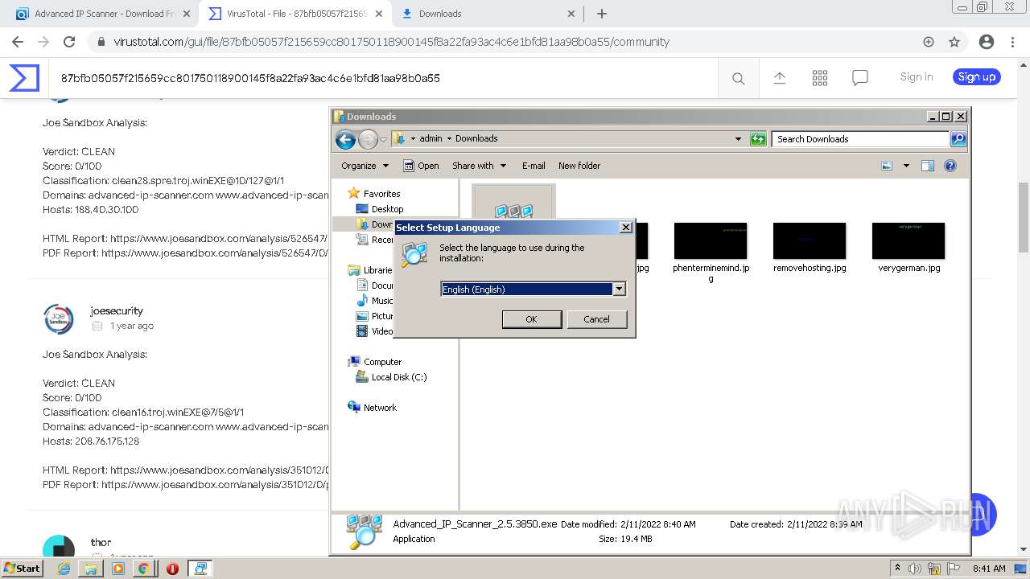Toggle the preview pane icon
The width and height of the screenshot is (1030, 579).
pyautogui.click(x=928, y=166)
